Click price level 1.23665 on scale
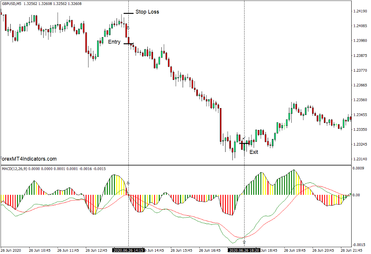The width and height of the screenshot is (371, 254). (x=360, y=85)
